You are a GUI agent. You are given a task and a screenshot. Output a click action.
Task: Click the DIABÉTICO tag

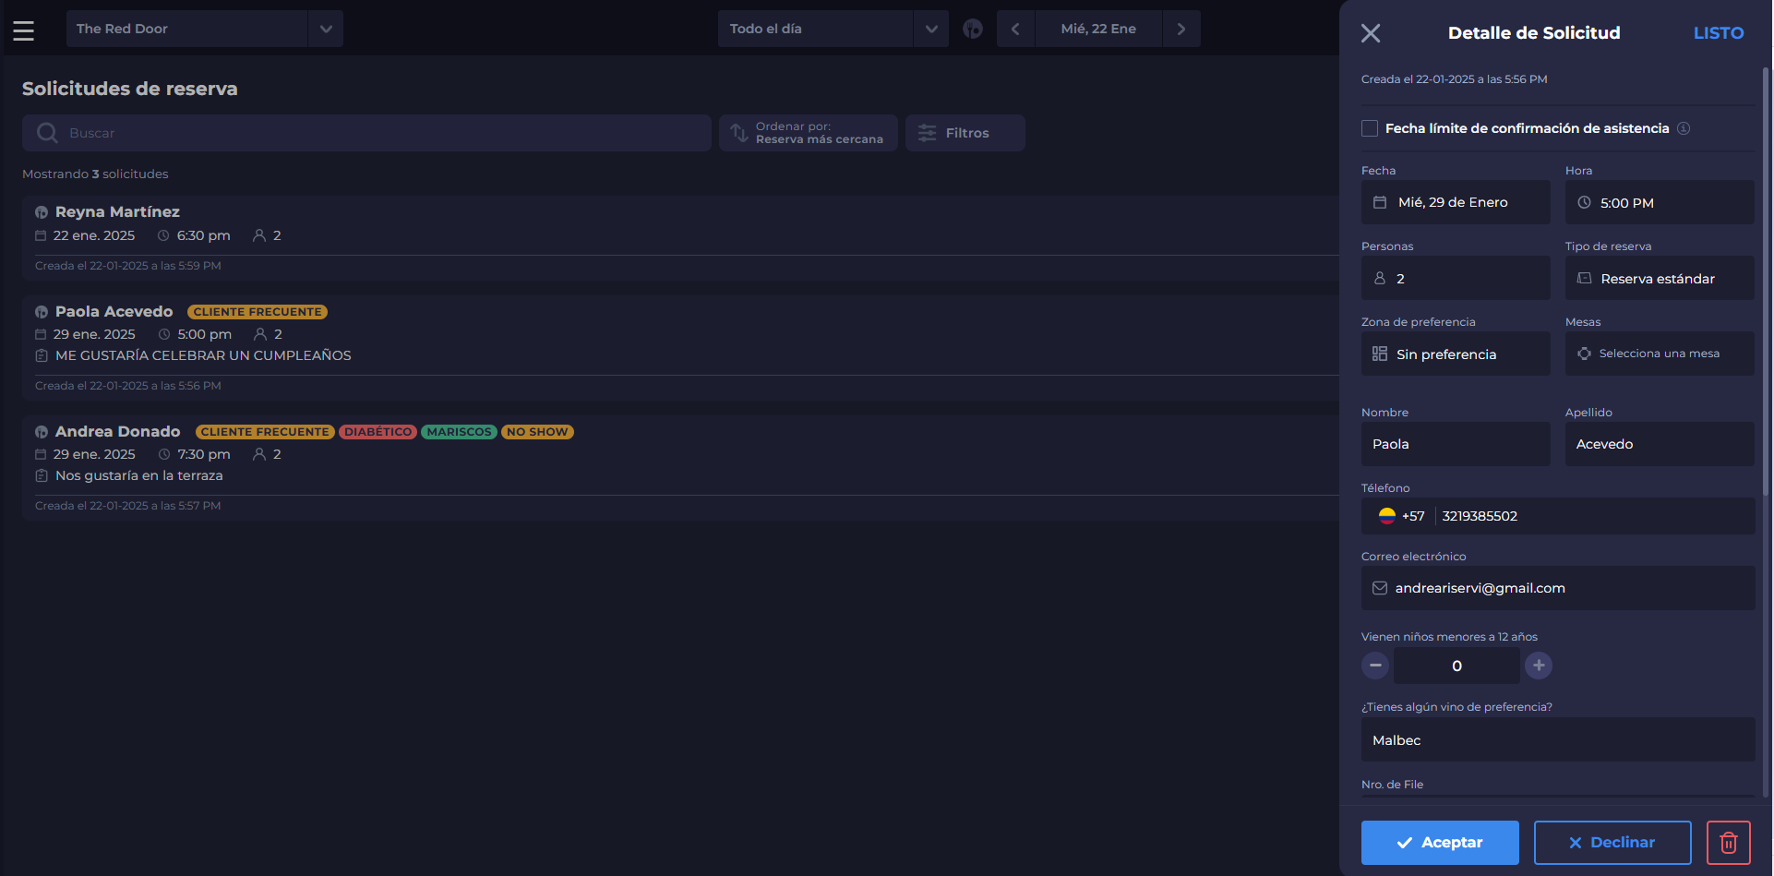point(378,432)
